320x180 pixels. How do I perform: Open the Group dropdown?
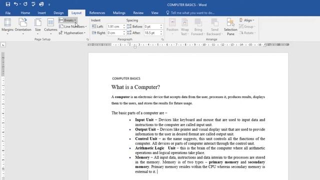[247, 26]
